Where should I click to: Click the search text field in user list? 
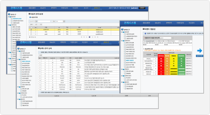[x=44, y=21]
